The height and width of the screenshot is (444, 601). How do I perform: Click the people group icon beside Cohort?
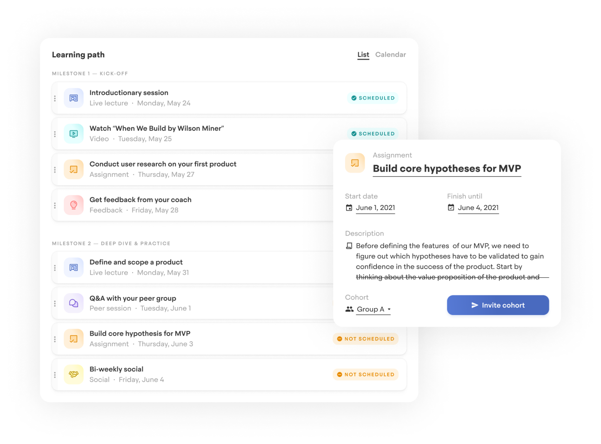click(349, 309)
